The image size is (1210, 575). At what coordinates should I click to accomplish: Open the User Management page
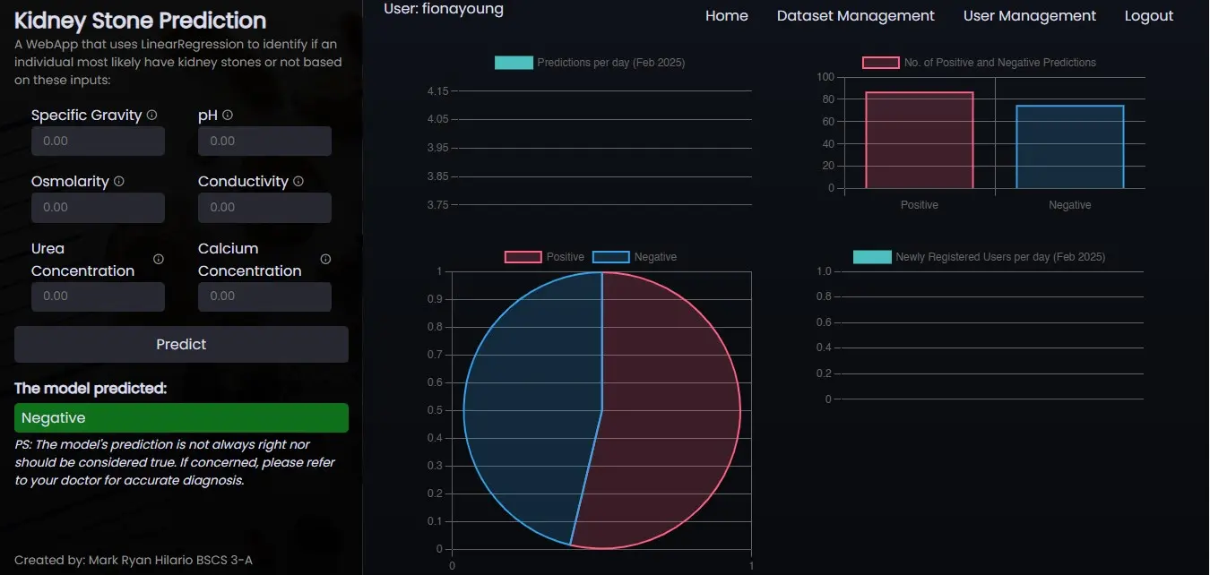click(x=1029, y=16)
